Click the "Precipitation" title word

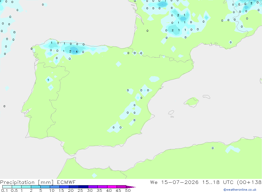pos(17,182)
